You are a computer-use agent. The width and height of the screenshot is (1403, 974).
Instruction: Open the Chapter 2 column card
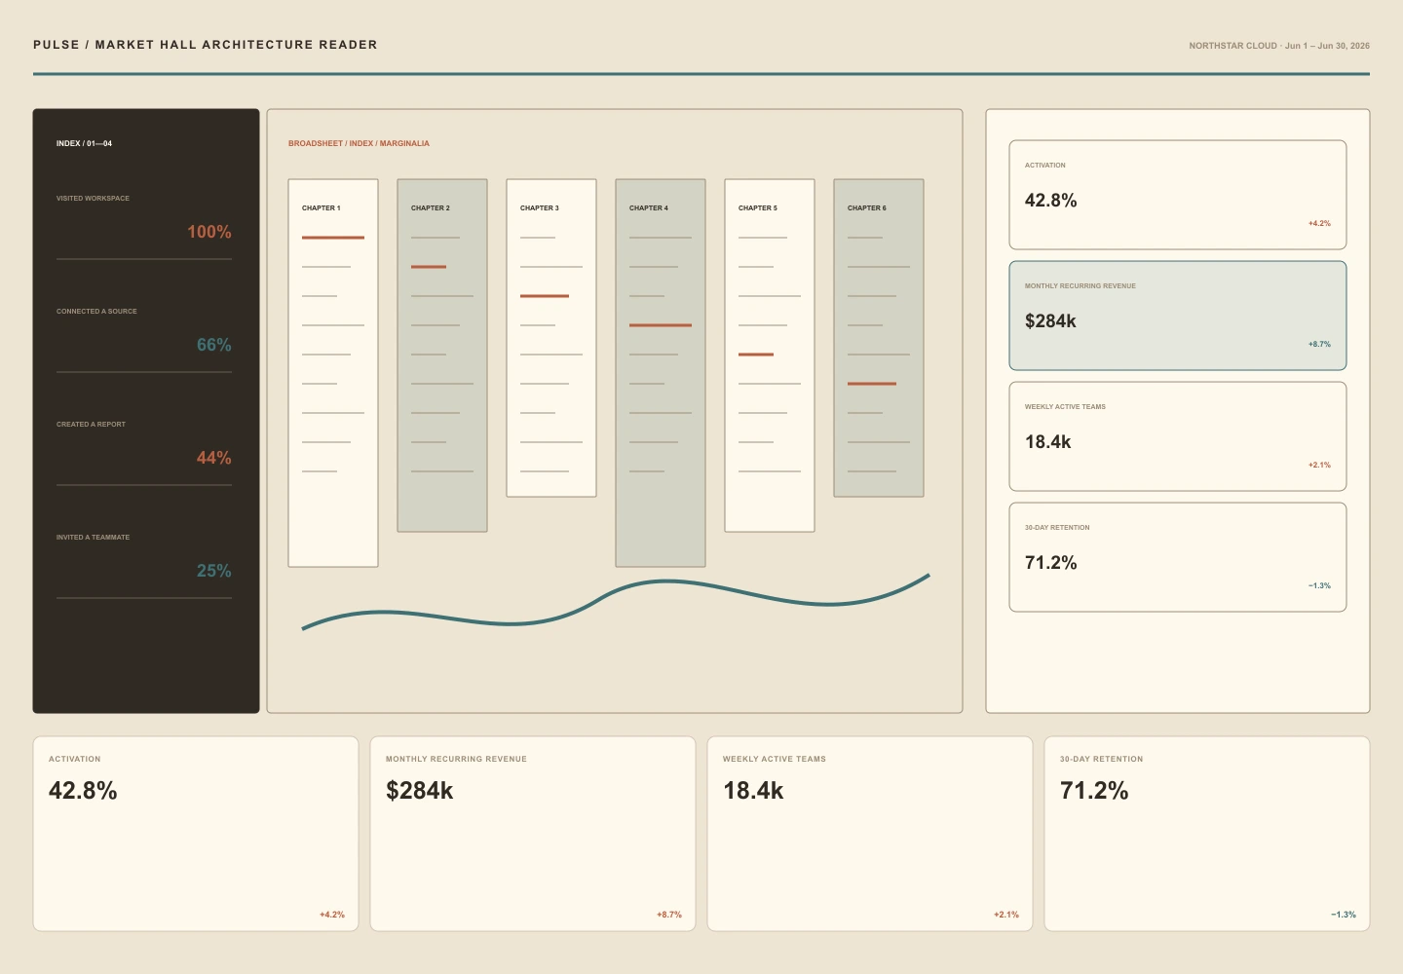pyautogui.click(x=442, y=356)
